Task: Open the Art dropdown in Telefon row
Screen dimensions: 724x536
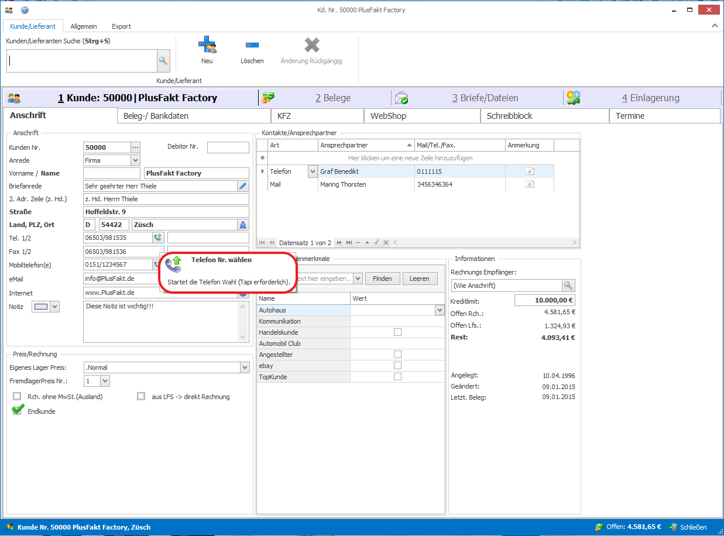Action: click(312, 171)
